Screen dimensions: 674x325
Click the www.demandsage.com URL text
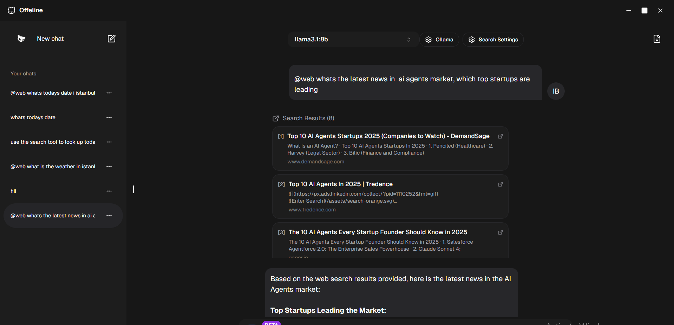point(316,162)
